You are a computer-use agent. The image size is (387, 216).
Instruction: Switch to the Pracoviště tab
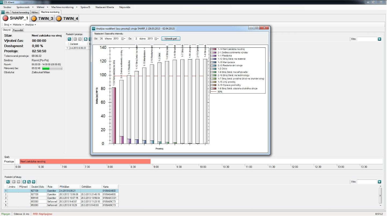tap(18, 30)
